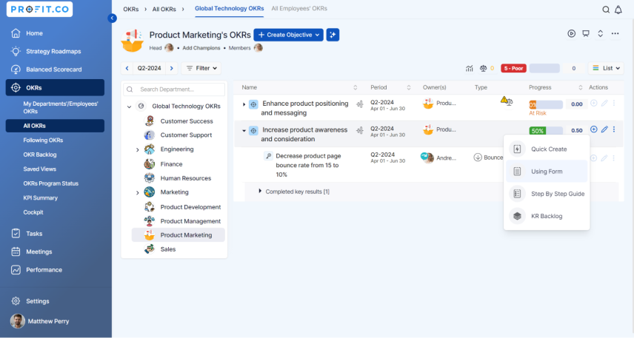Open My Departments'/Employees' OKRs
The width and height of the screenshot is (634, 338).
point(61,107)
